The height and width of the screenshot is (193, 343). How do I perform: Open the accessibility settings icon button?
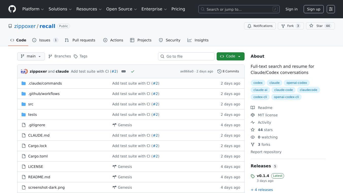click(331, 9)
